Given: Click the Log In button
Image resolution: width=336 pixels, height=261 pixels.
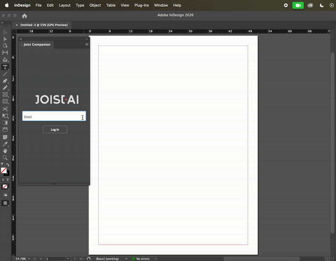Looking at the screenshot, I should (x=55, y=129).
